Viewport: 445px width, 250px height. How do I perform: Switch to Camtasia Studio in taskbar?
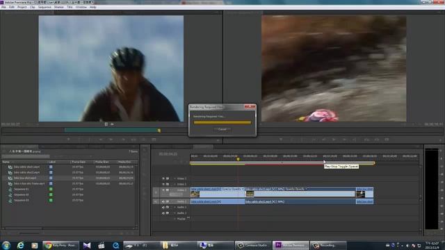point(253,245)
